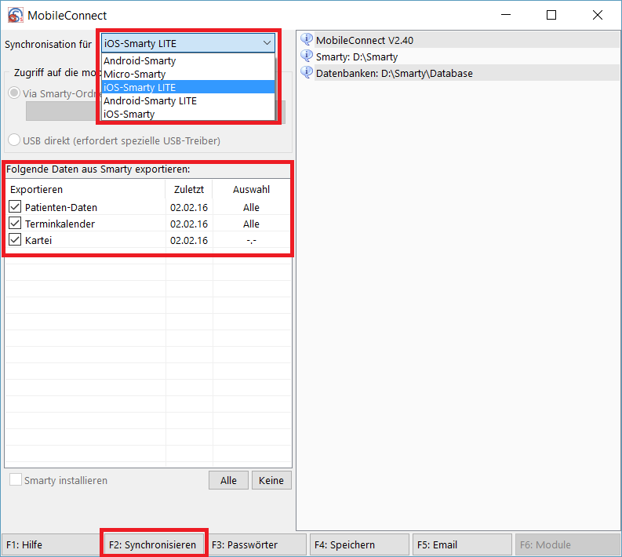Collapse the Synchronisation für dropdown arrow
Image resolution: width=622 pixels, height=557 pixels.
tap(267, 43)
